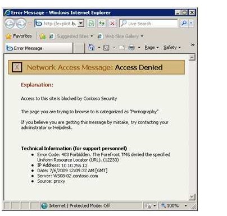Click the RSS Feeds icon

pyautogui.click(x=106, y=48)
